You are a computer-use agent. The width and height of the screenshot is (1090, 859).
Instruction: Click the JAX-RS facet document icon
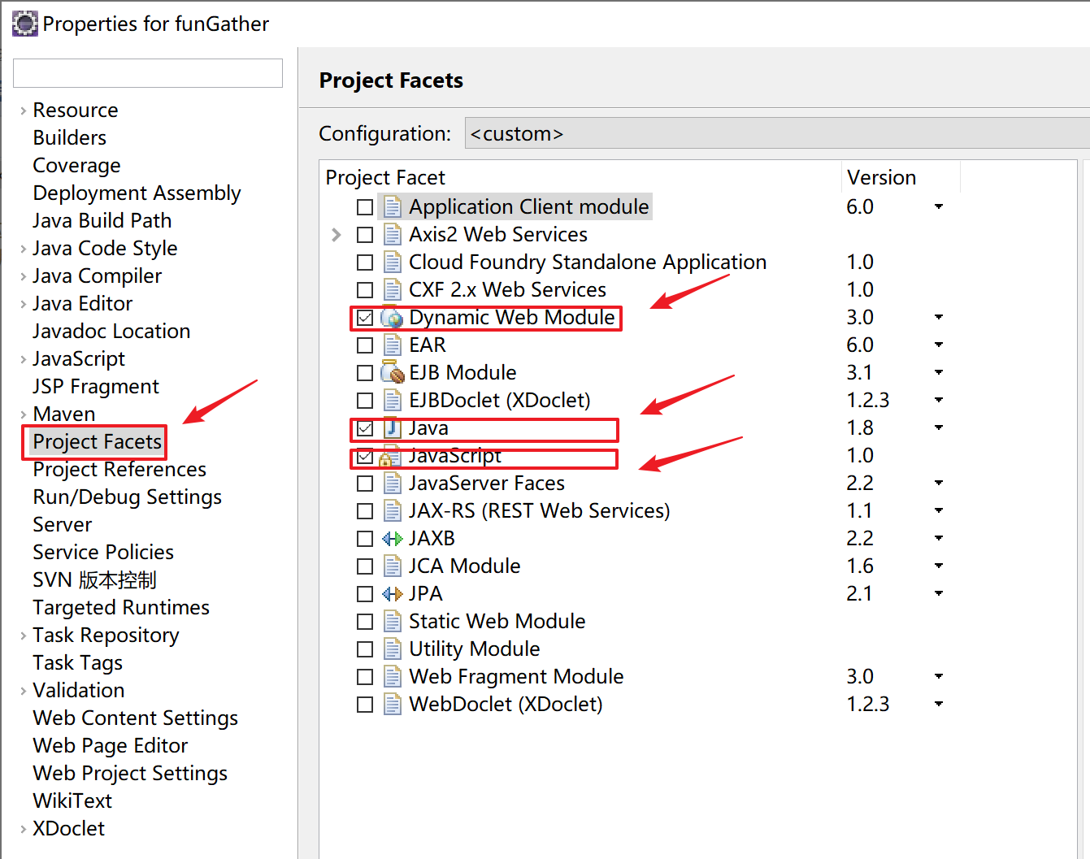coord(393,511)
